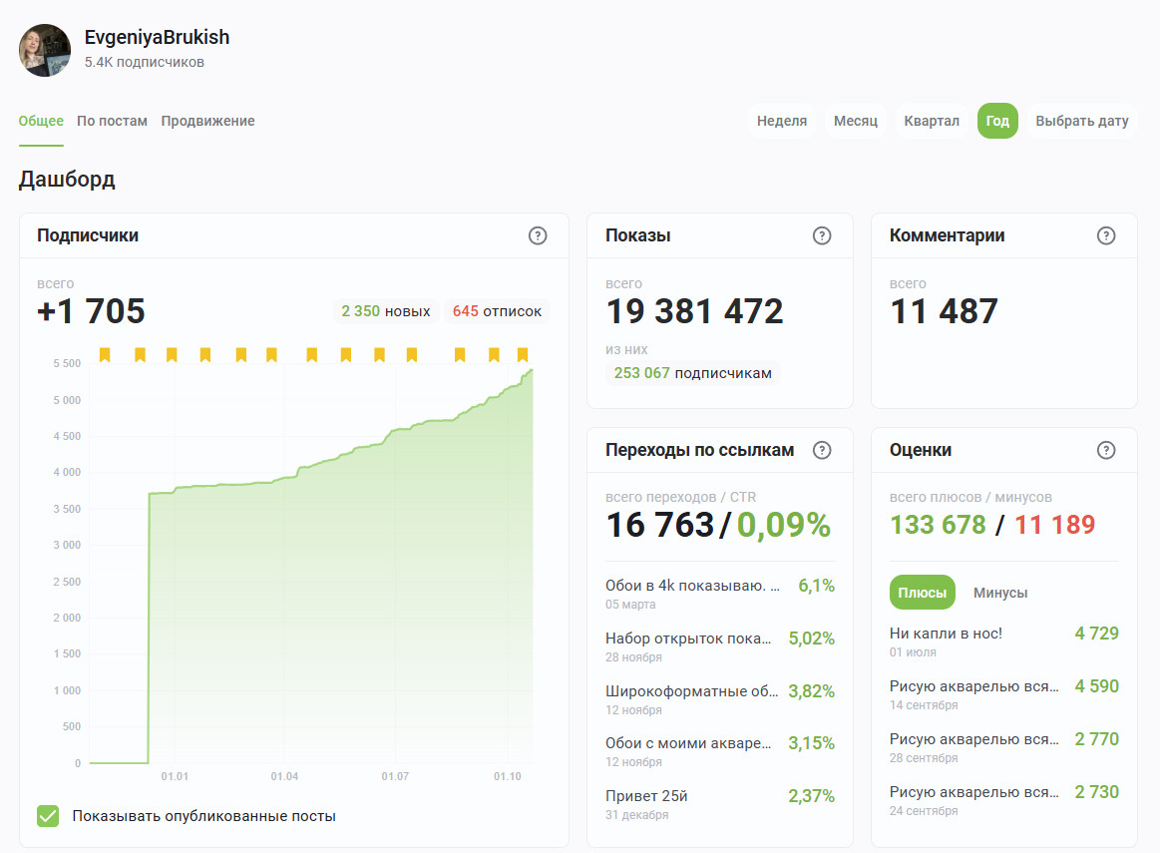
Task: Click help icon in Показы card
Action: tap(822, 235)
